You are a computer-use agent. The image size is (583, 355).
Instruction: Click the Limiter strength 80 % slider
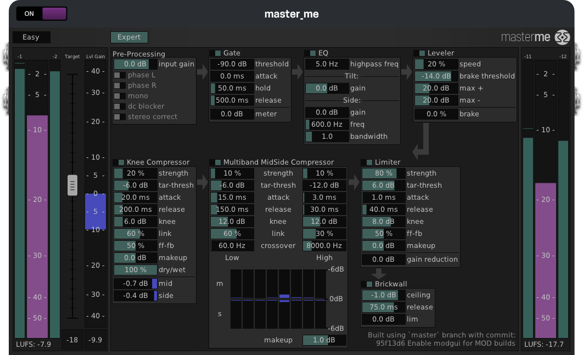point(383,173)
